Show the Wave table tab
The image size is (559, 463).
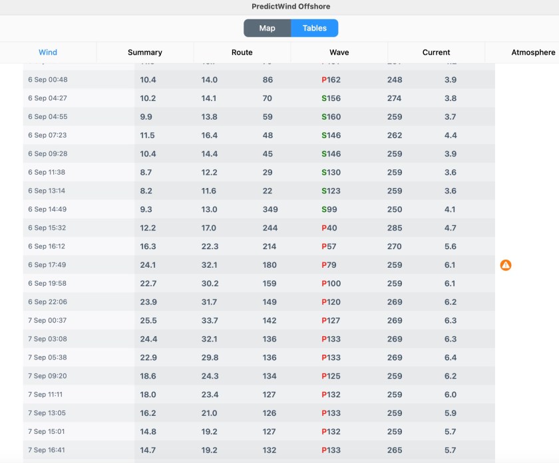click(x=339, y=52)
